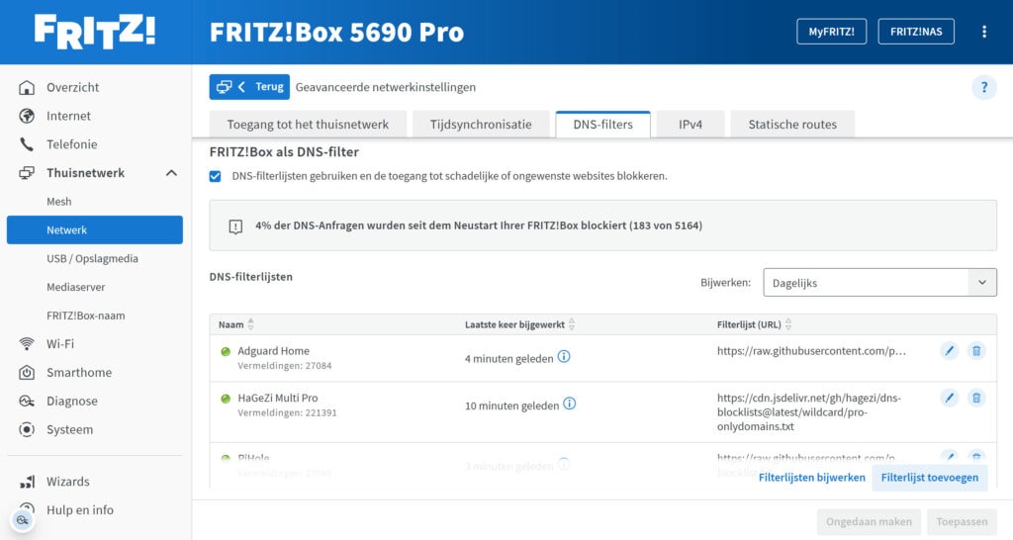Click "Vermeldingen: 221391" text
1013x540 pixels.
(x=288, y=412)
